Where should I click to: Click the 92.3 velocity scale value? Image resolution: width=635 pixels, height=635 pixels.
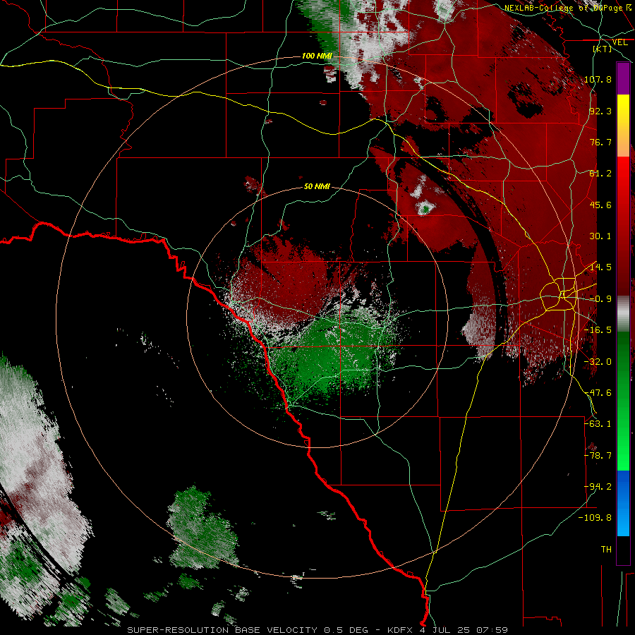[600, 111]
